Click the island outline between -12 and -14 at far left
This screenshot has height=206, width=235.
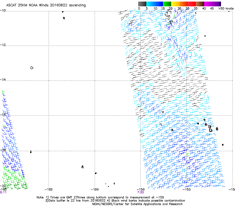32,68
